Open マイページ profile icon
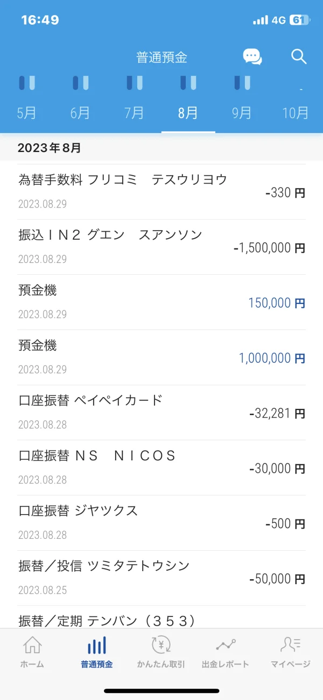The height and width of the screenshot is (700, 323). point(291,645)
